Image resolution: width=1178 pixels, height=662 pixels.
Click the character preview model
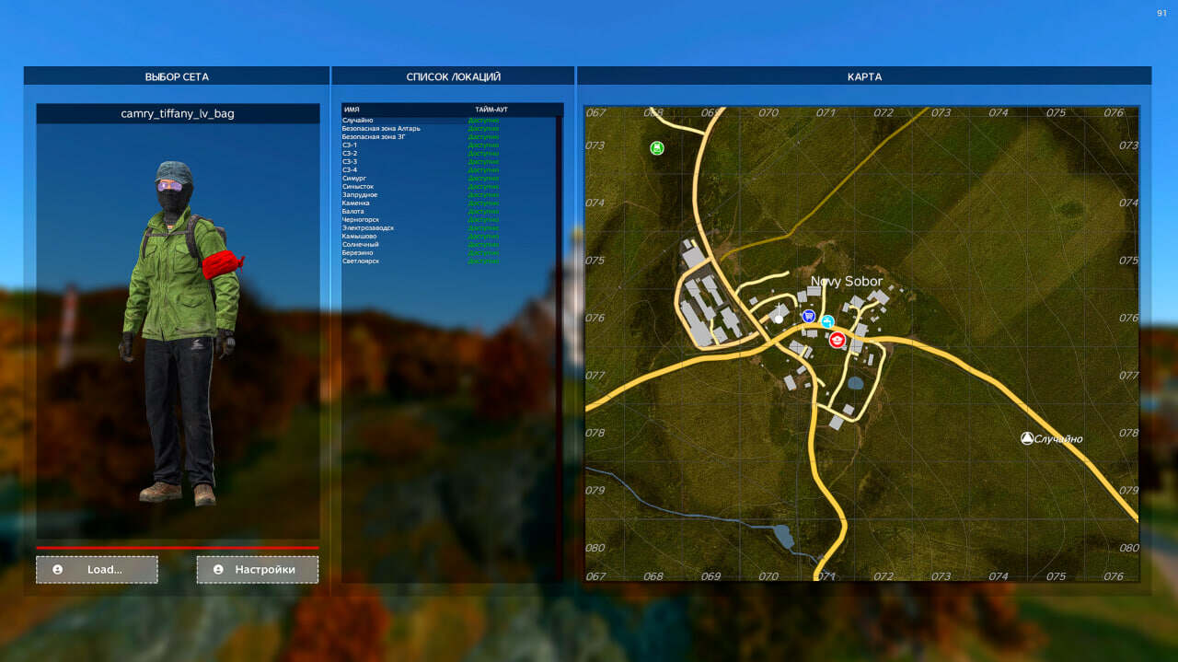(x=180, y=332)
